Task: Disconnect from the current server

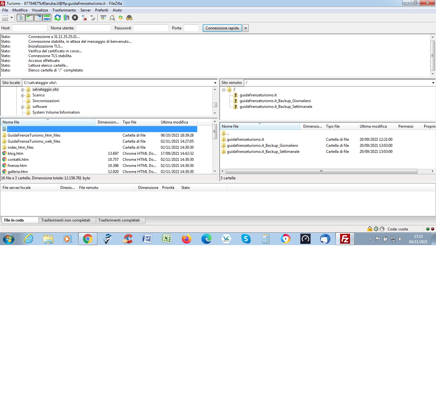Action: point(84,18)
